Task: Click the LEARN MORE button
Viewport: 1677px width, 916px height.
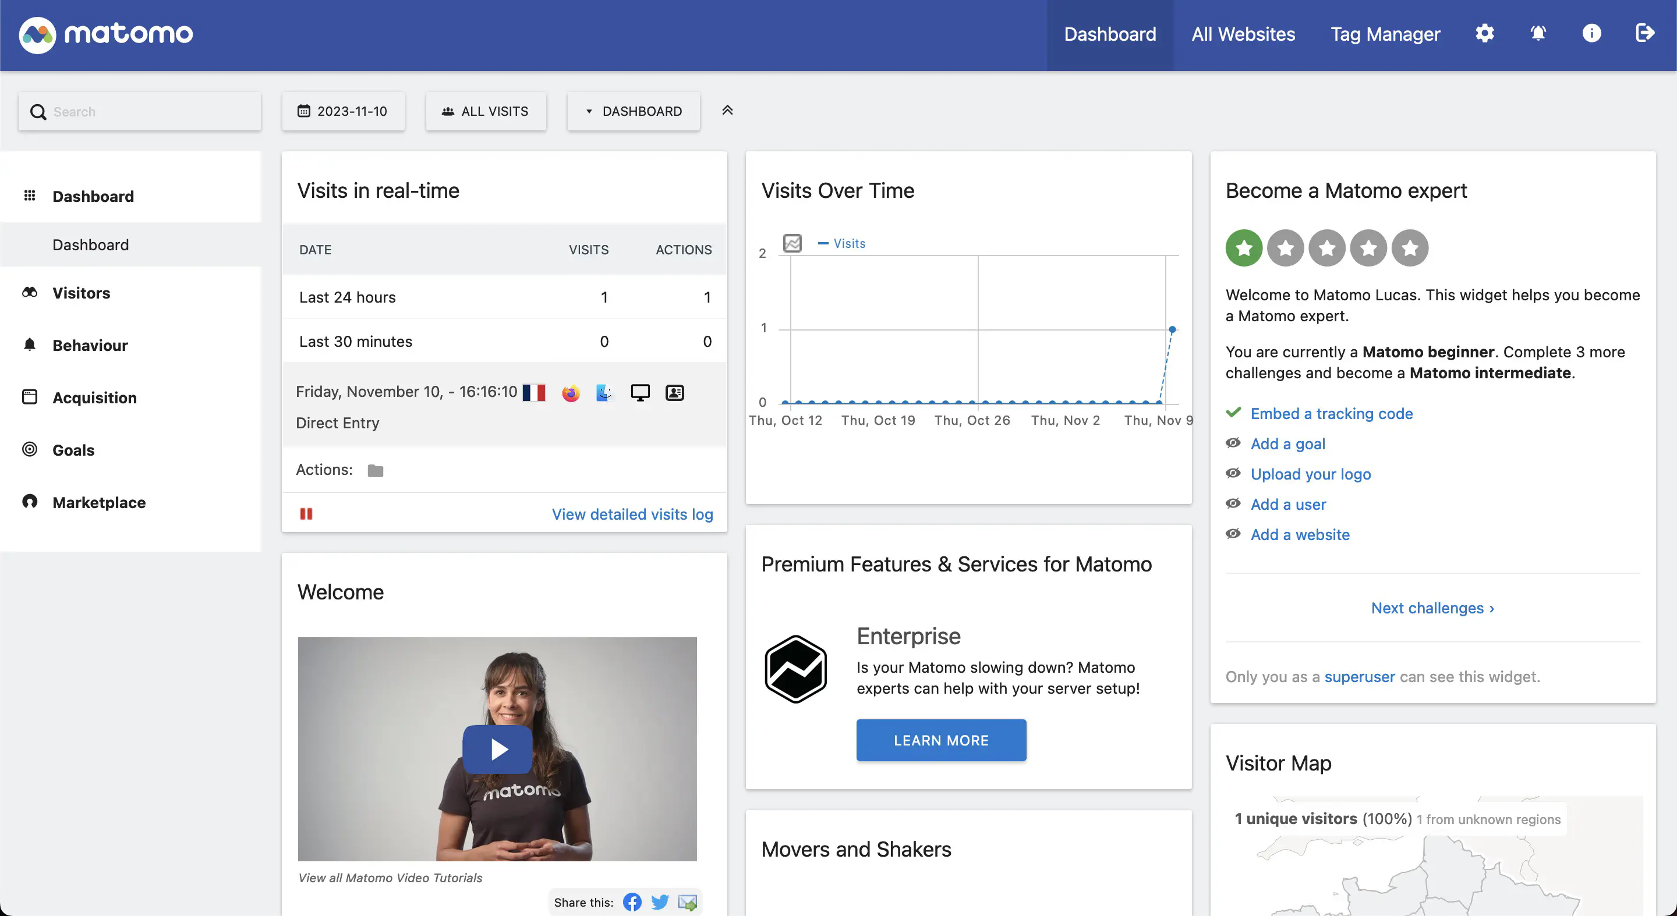Action: (x=941, y=740)
